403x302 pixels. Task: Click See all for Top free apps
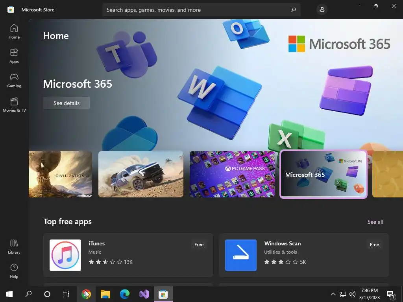pos(375,222)
